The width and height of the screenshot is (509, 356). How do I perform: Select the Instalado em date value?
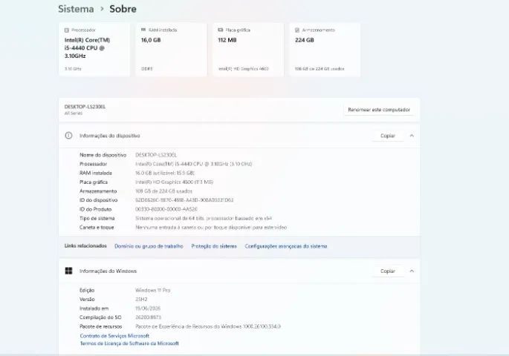point(148,309)
